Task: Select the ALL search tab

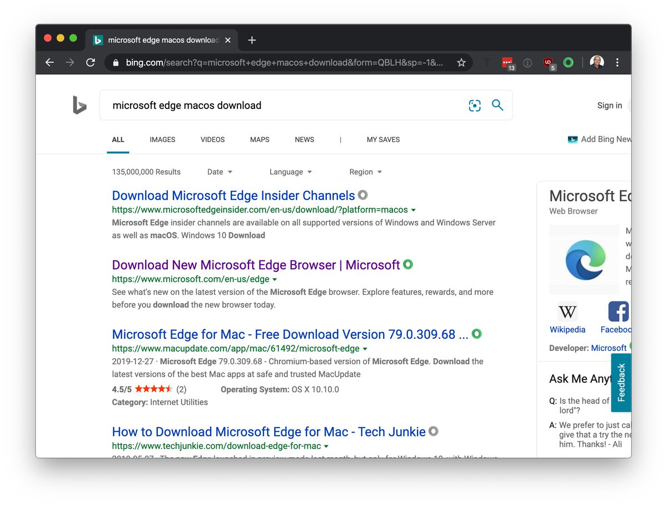Action: coord(118,140)
